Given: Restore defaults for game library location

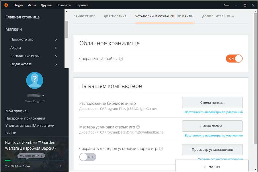Looking at the screenshot, I should coord(214,112).
